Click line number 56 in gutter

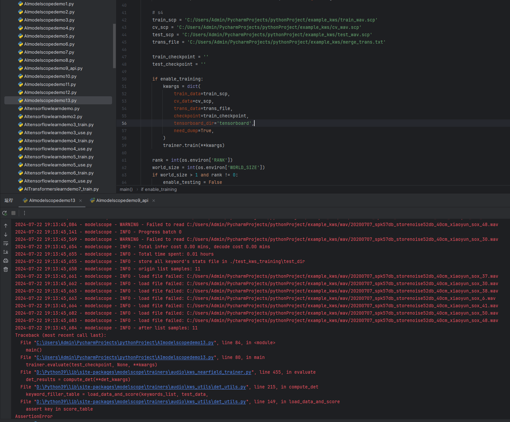(124, 123)
